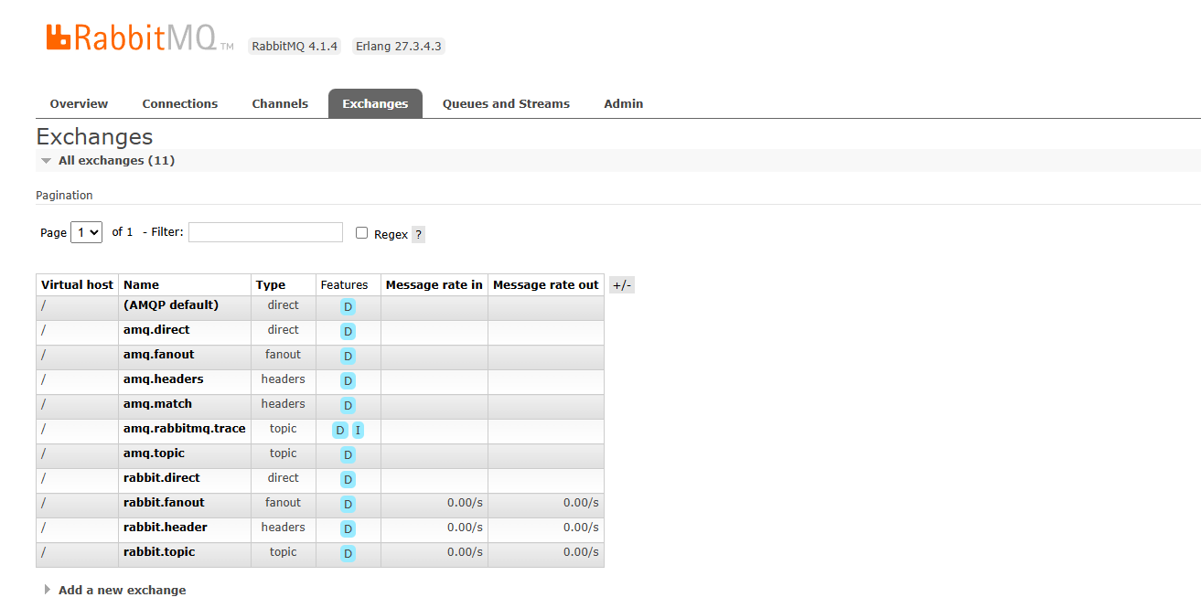Viewport: 1201px width, 608px height.
Task: Open the rabbit.topic exchange
Action: click(159, 551)
